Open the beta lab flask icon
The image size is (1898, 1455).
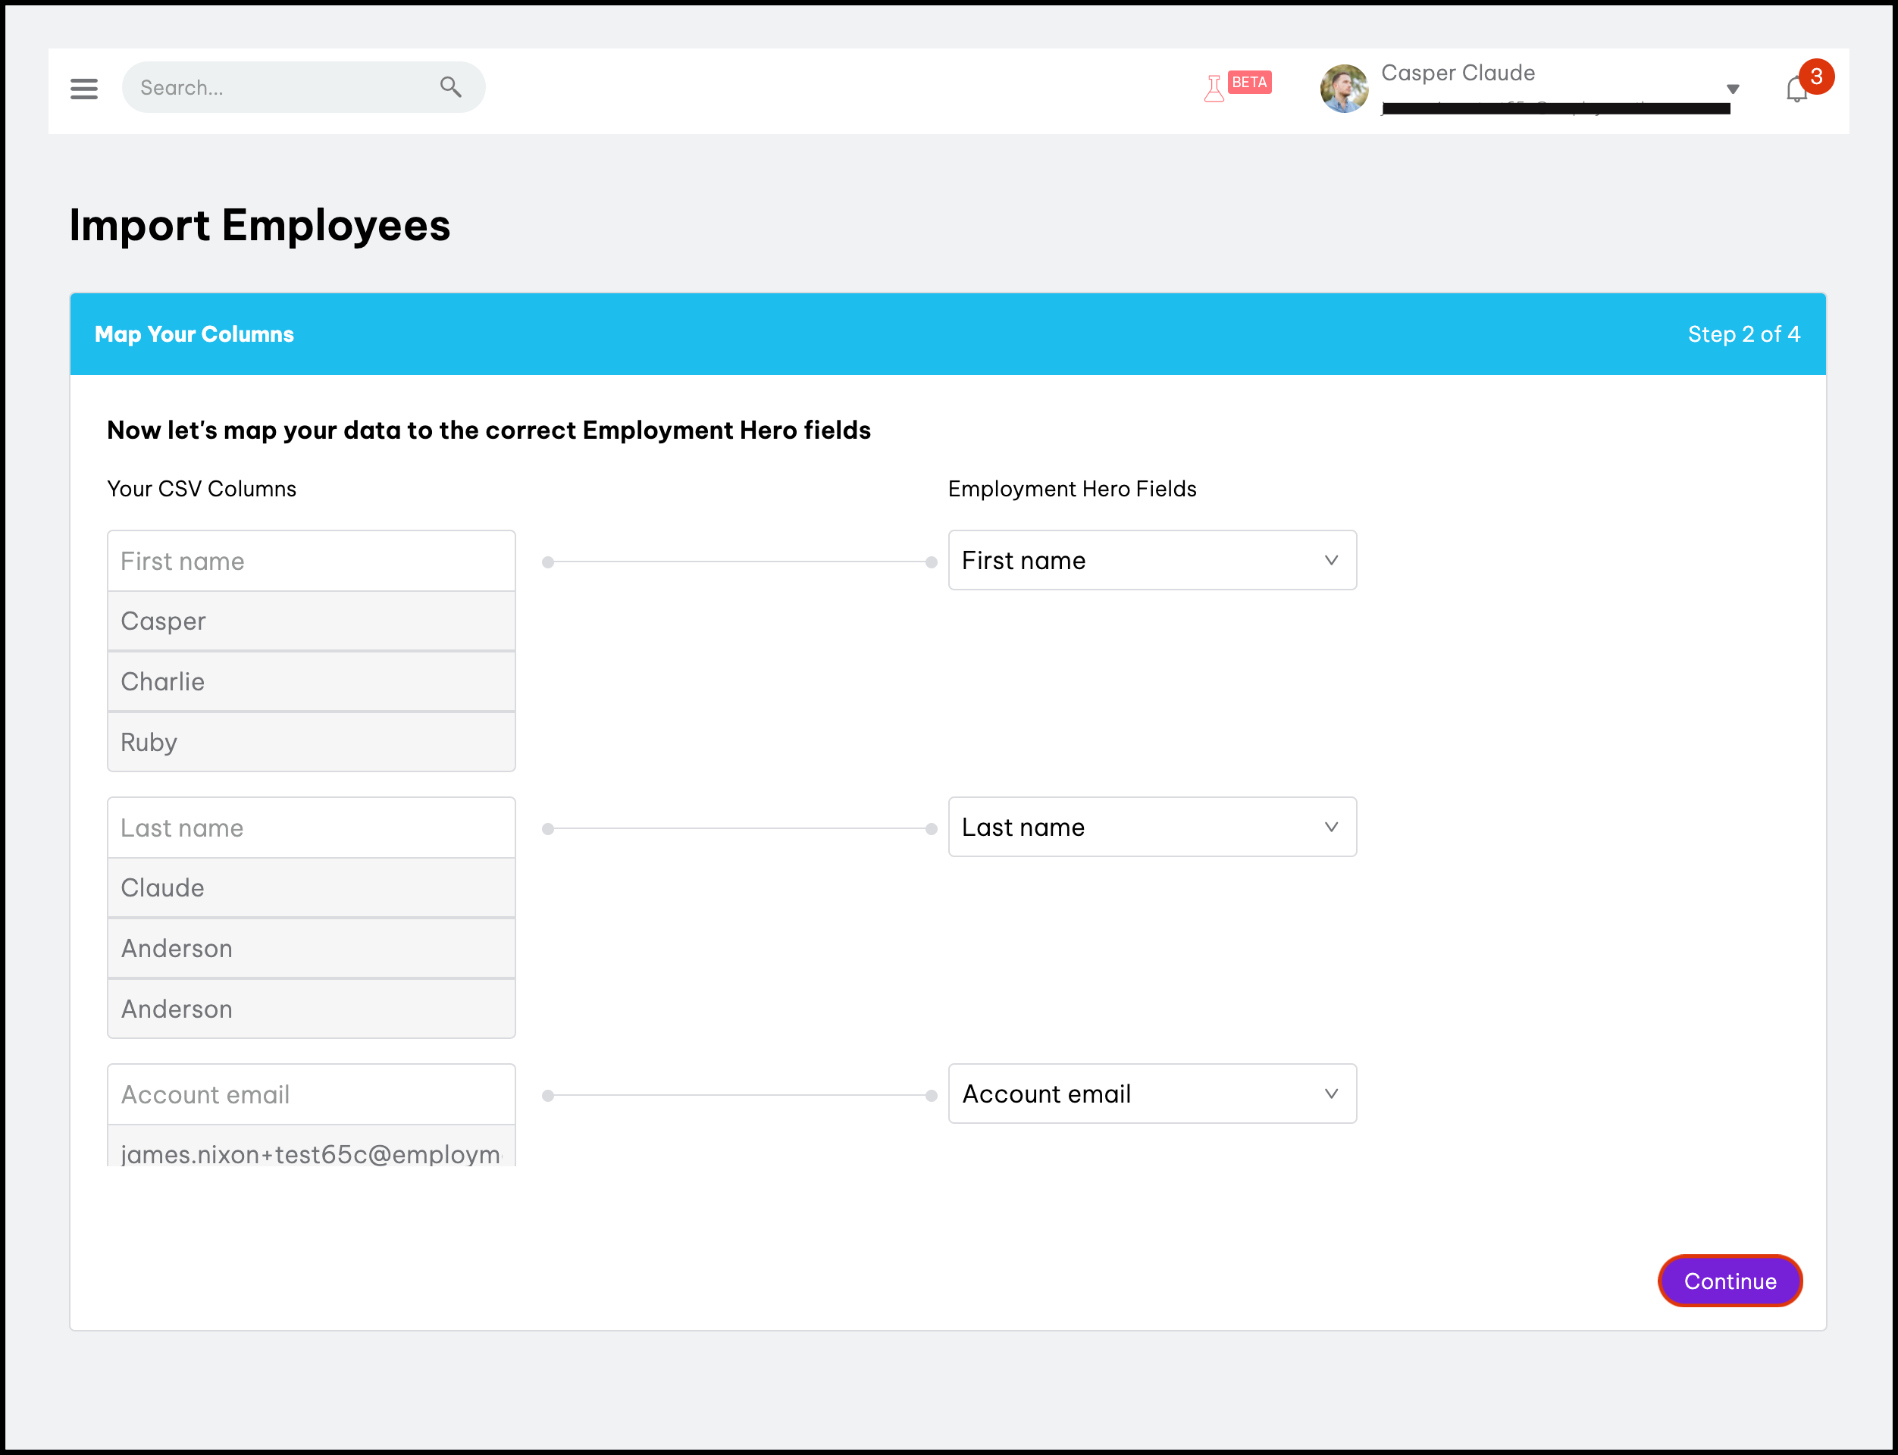pos(1214,89)
